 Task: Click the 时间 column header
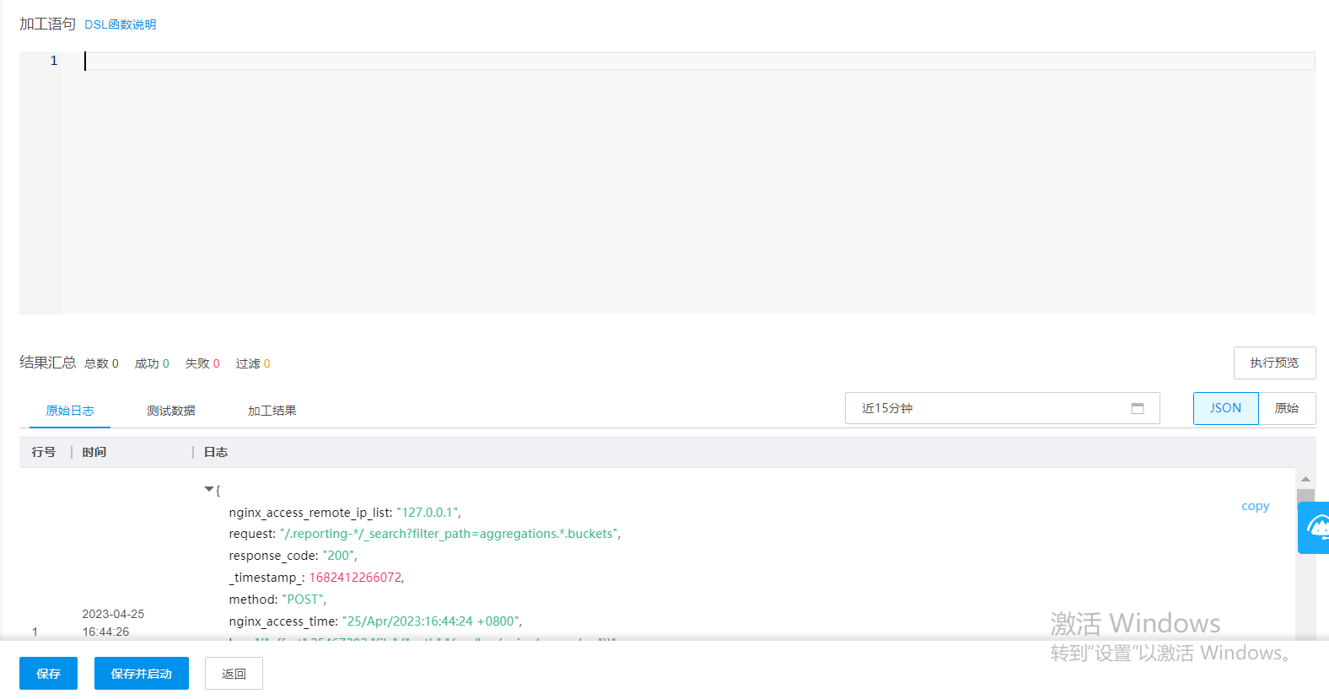tap(94, 453)
